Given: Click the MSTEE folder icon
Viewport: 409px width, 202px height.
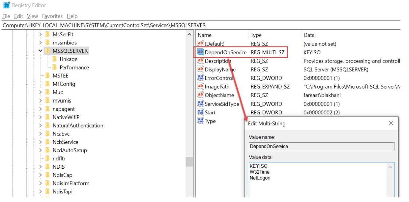Looking at the screenshot, I should click(x=47, y=76).
